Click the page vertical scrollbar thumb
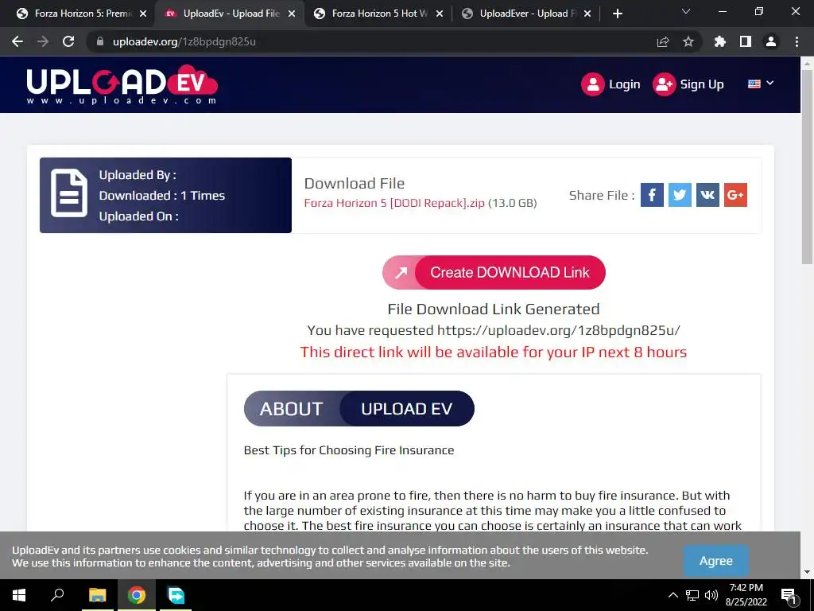 coord(807,167)
